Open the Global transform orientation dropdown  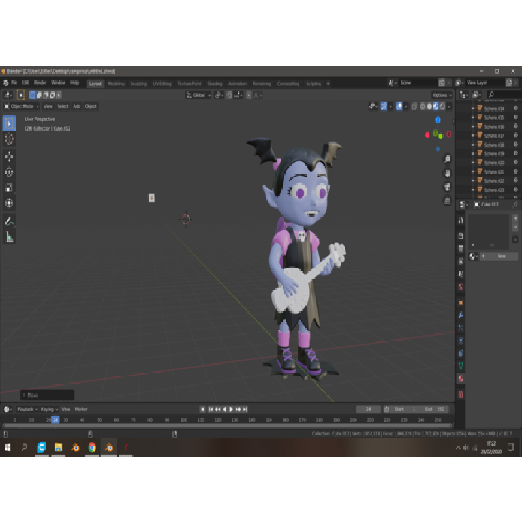click(198, 95)
